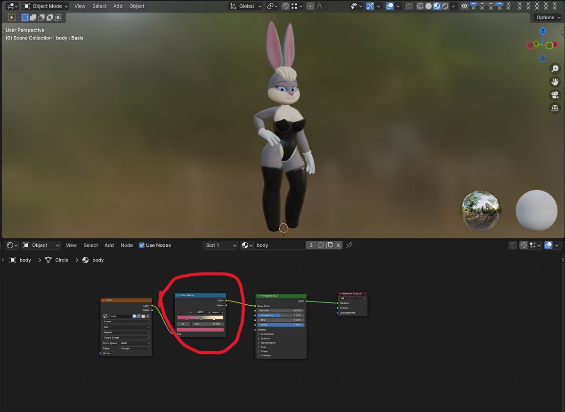Open the viewport Object menu
This screenshot has width=565, height=412.
[x=137, y=6]
